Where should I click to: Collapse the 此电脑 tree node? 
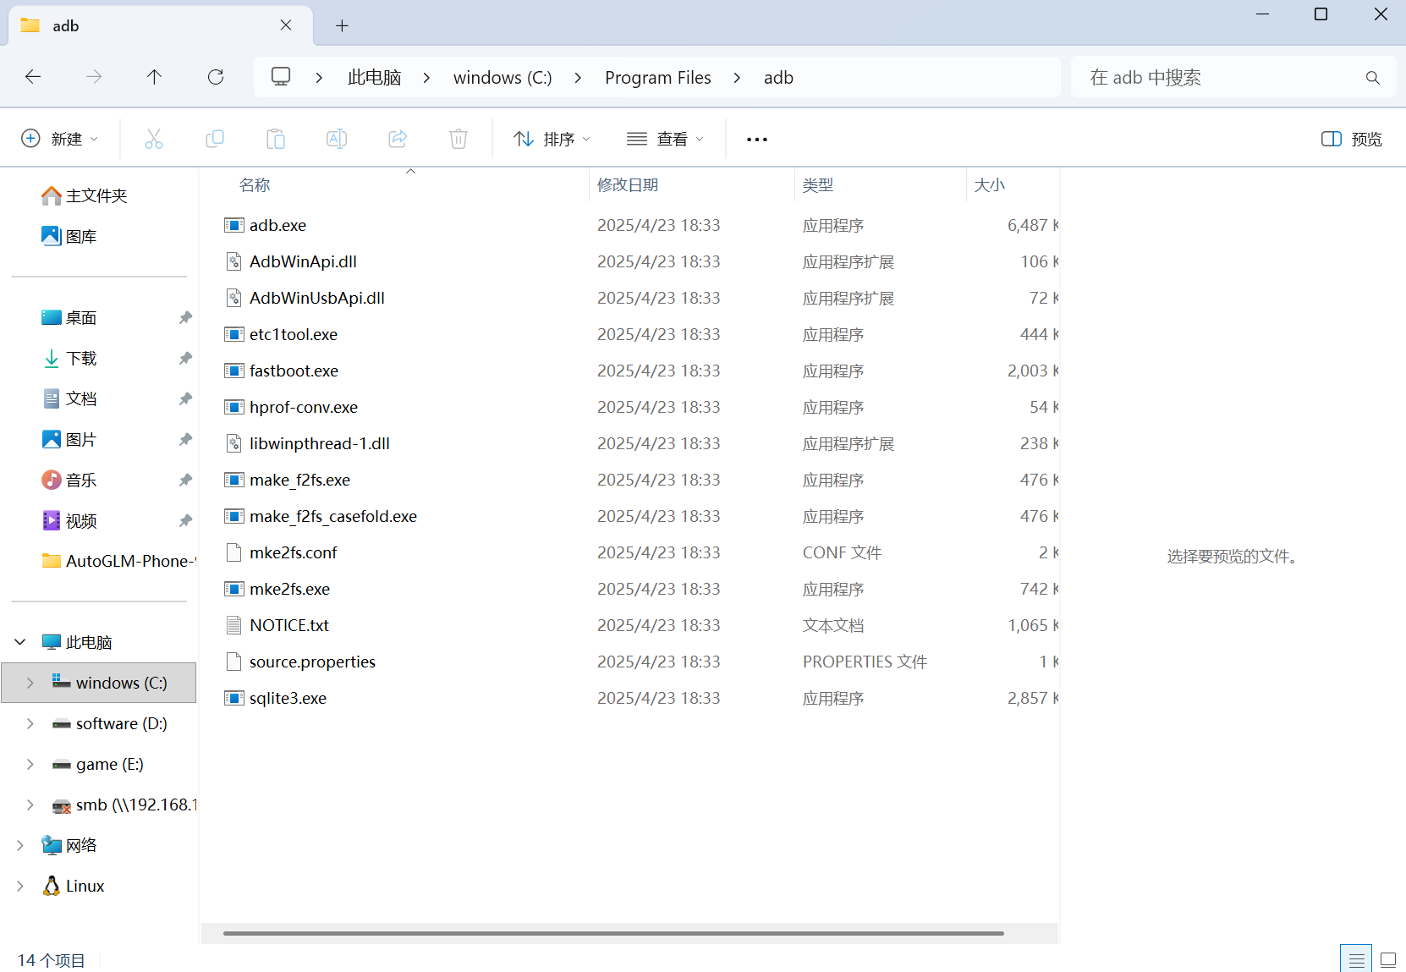[x=20, y=642]
